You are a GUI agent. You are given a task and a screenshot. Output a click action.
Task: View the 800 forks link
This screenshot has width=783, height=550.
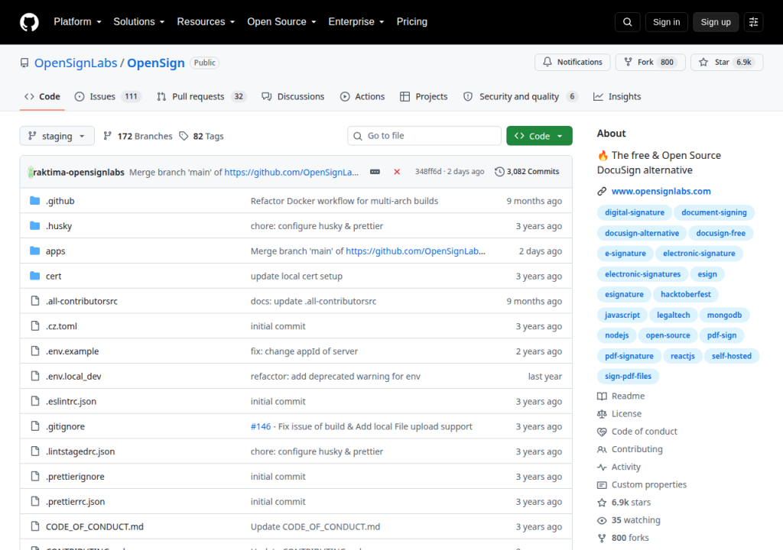pyautogui.click(x=630, y=538)
